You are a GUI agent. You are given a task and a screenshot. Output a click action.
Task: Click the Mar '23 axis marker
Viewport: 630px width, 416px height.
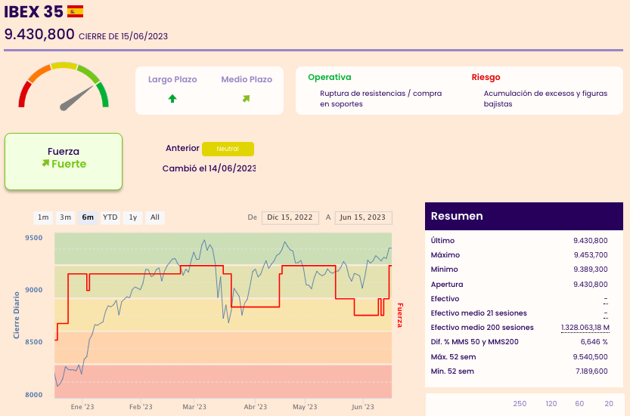click(194, 407)
